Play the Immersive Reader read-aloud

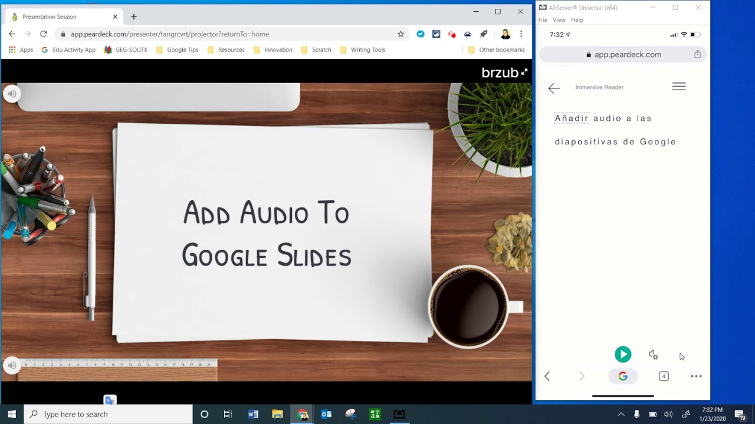click(x=623, y=354)
